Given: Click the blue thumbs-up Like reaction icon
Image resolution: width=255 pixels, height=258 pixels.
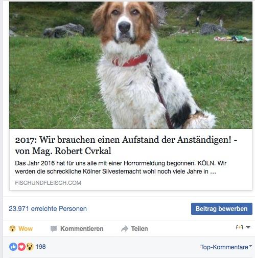Looking at the screenshot, I should (x=13, y=247).
